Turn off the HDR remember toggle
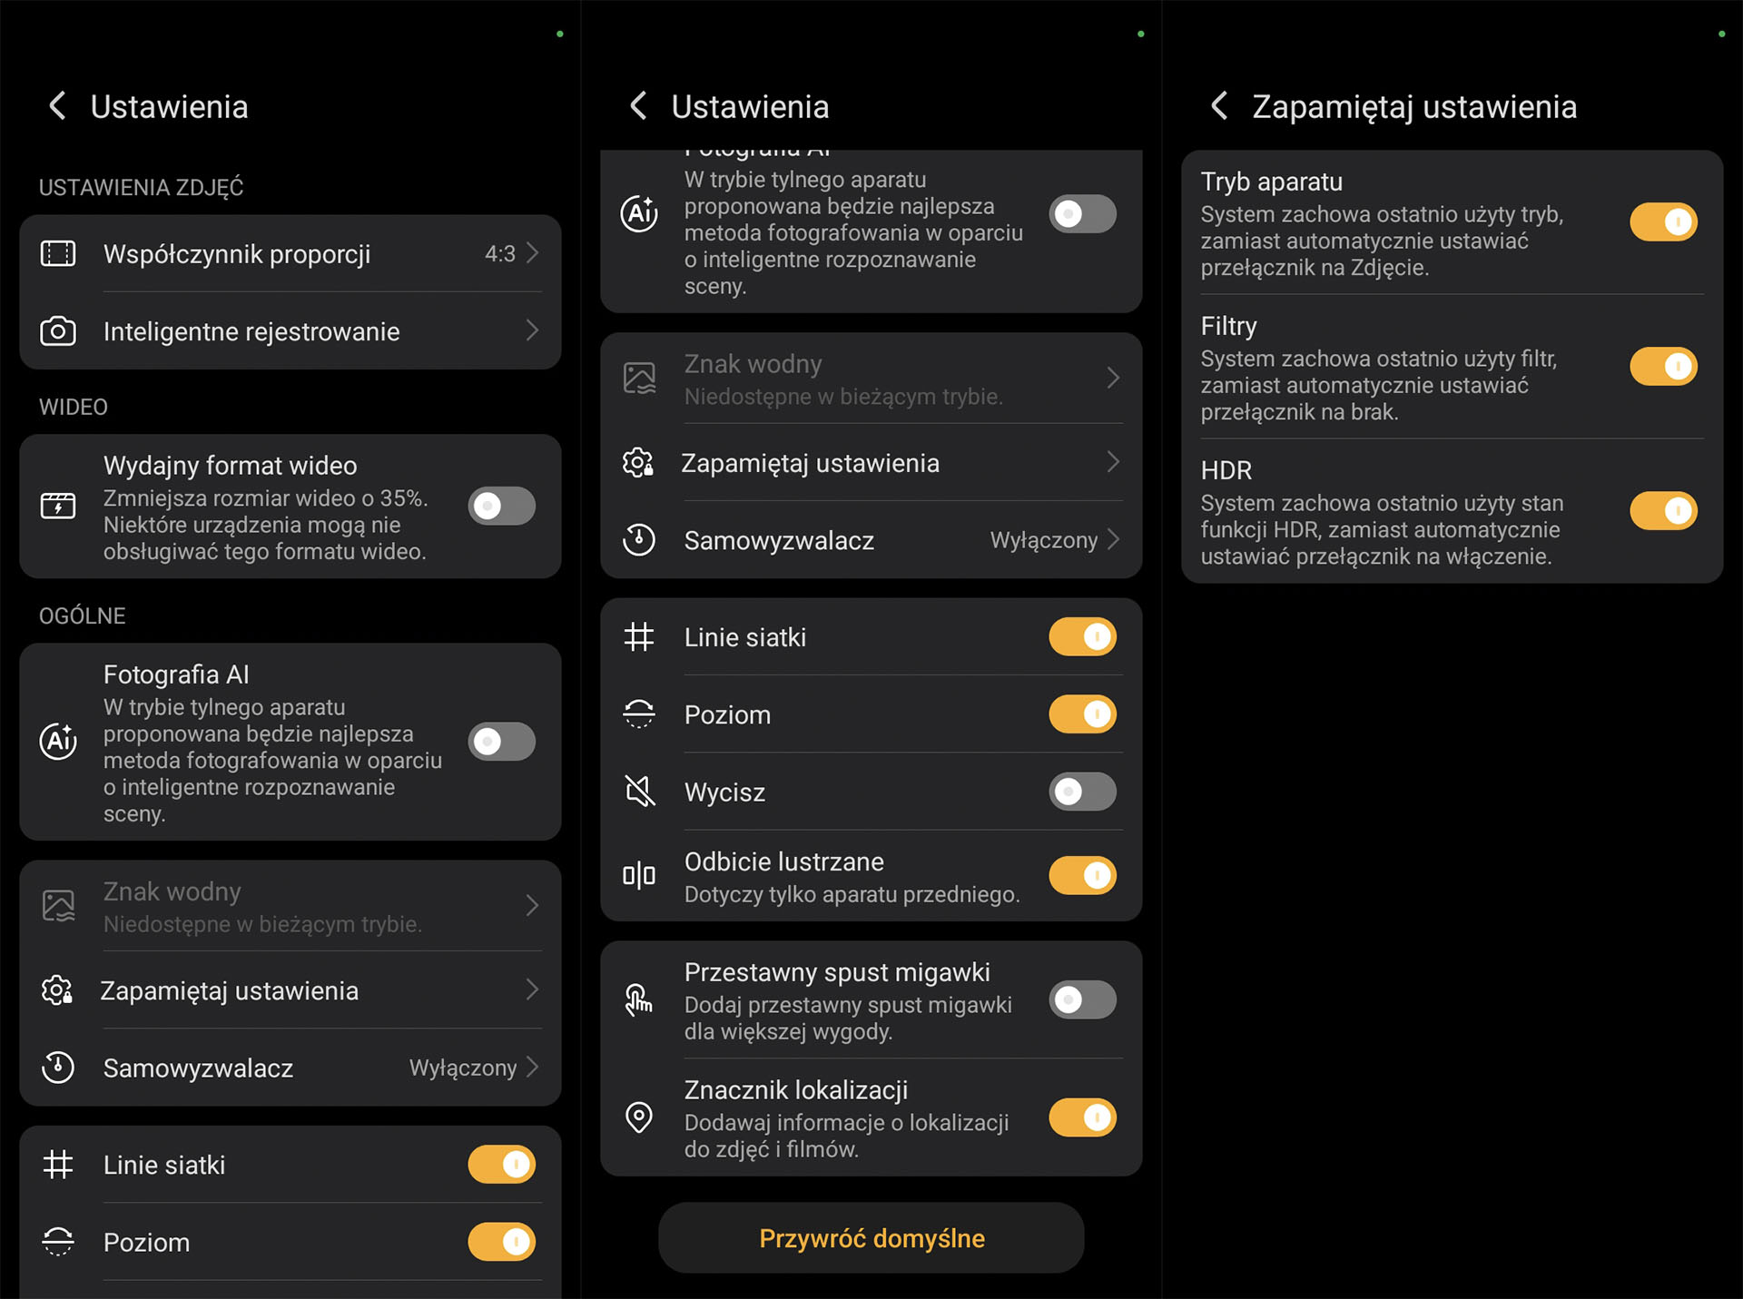 1663,511
